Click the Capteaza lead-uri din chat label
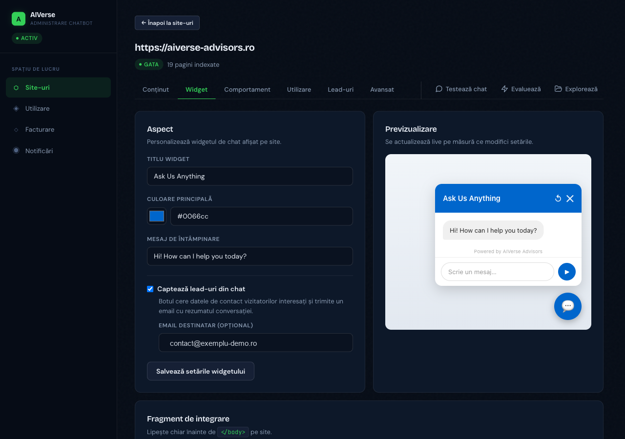 click(x=201, y=289)
